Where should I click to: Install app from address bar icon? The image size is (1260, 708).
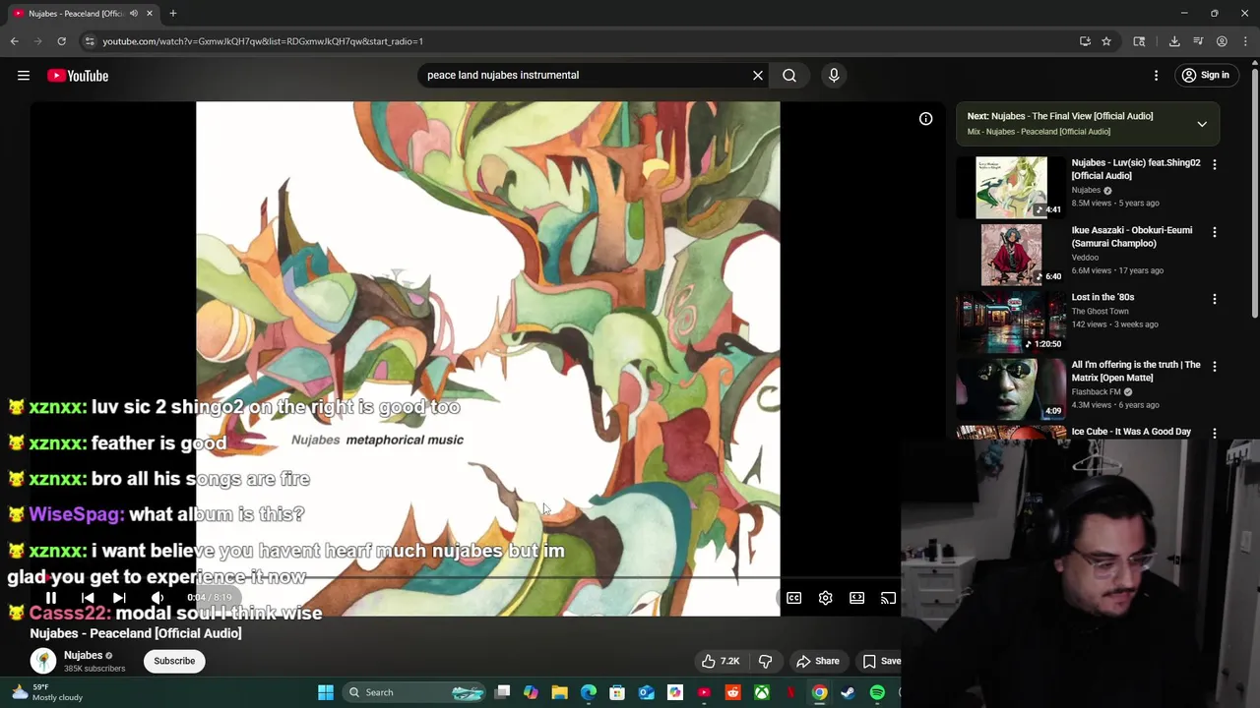click(x=1085, y=41)
